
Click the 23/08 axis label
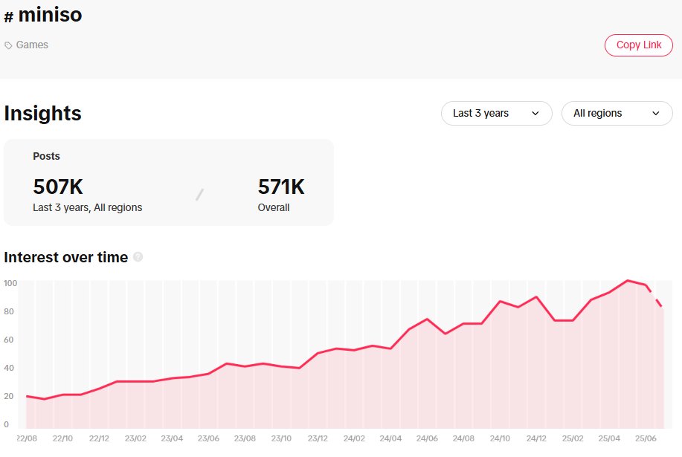pos(245,438)
